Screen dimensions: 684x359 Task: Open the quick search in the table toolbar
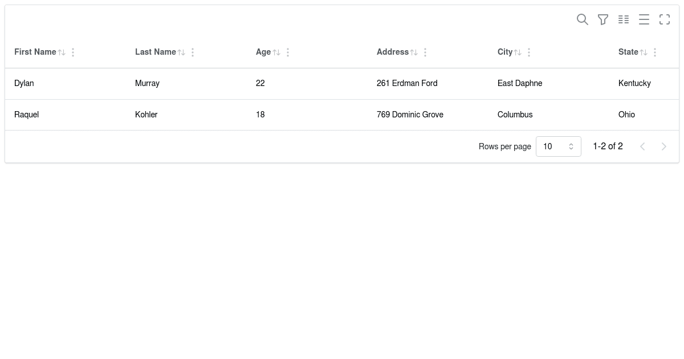pos(583,19)
